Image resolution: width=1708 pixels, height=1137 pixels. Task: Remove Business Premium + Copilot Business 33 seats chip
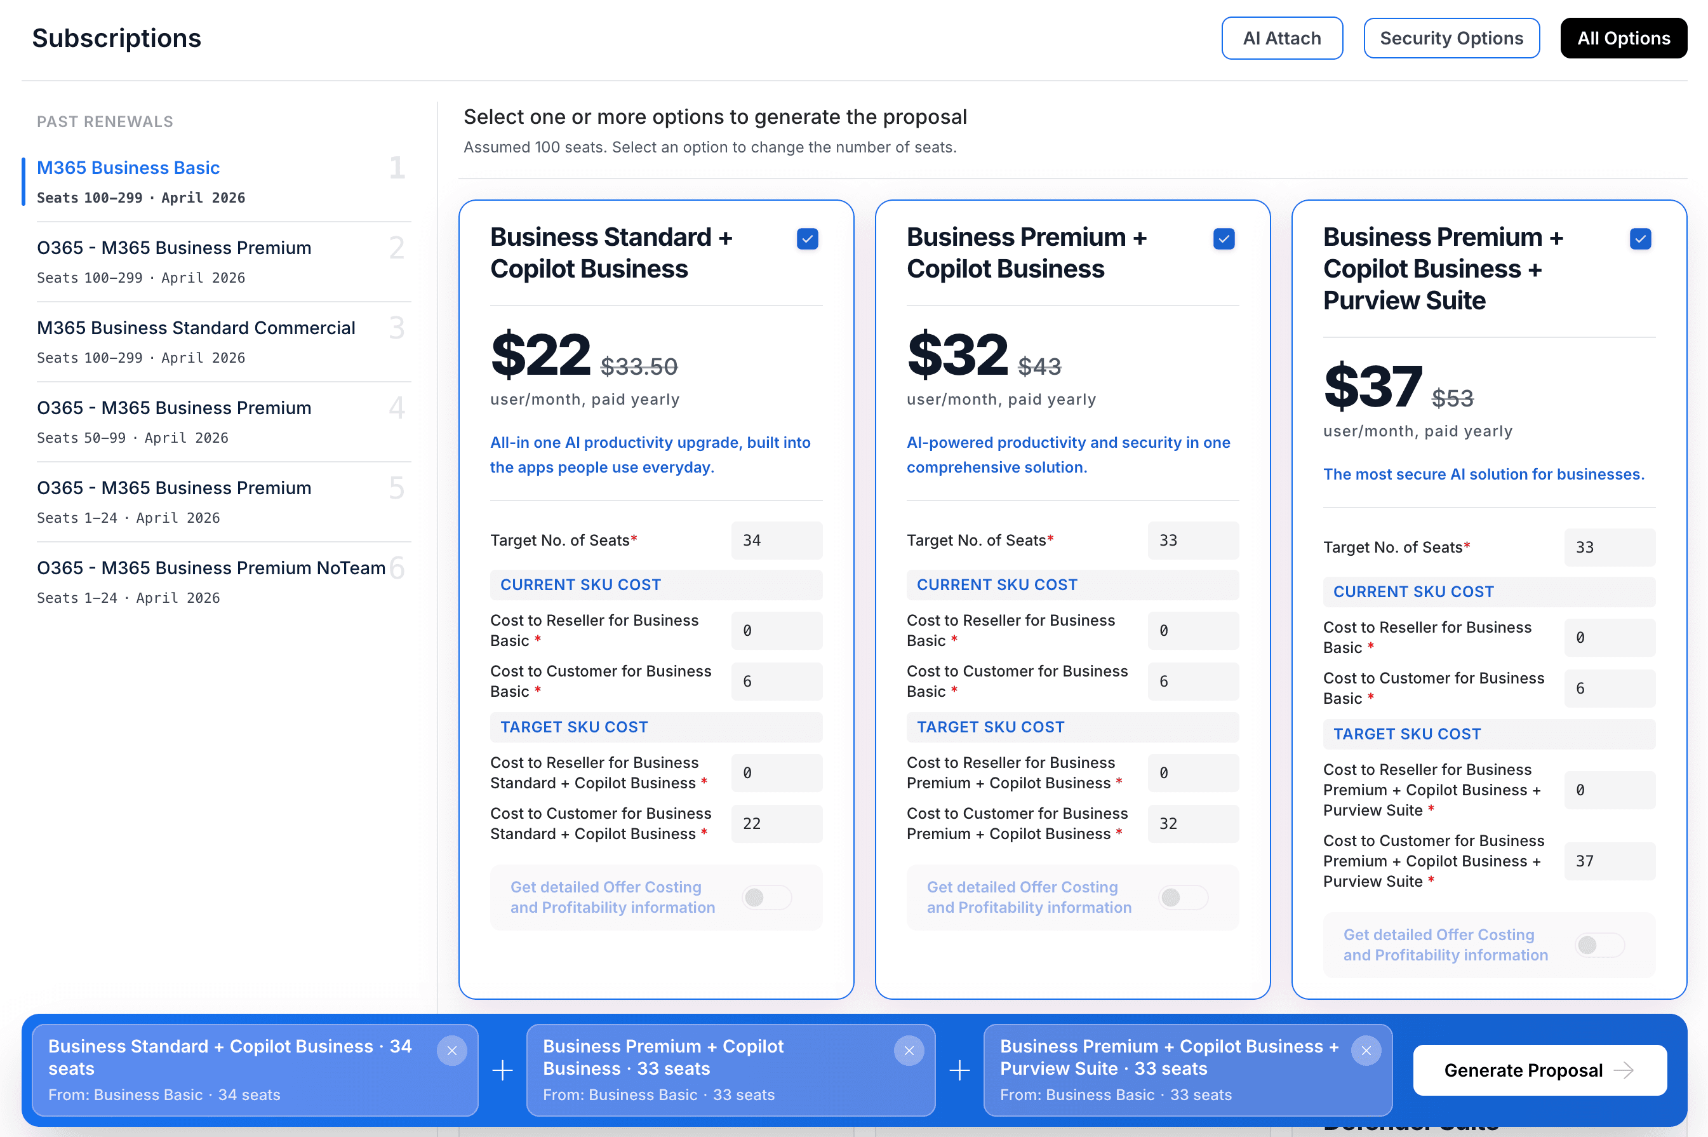click(909, 1051)
